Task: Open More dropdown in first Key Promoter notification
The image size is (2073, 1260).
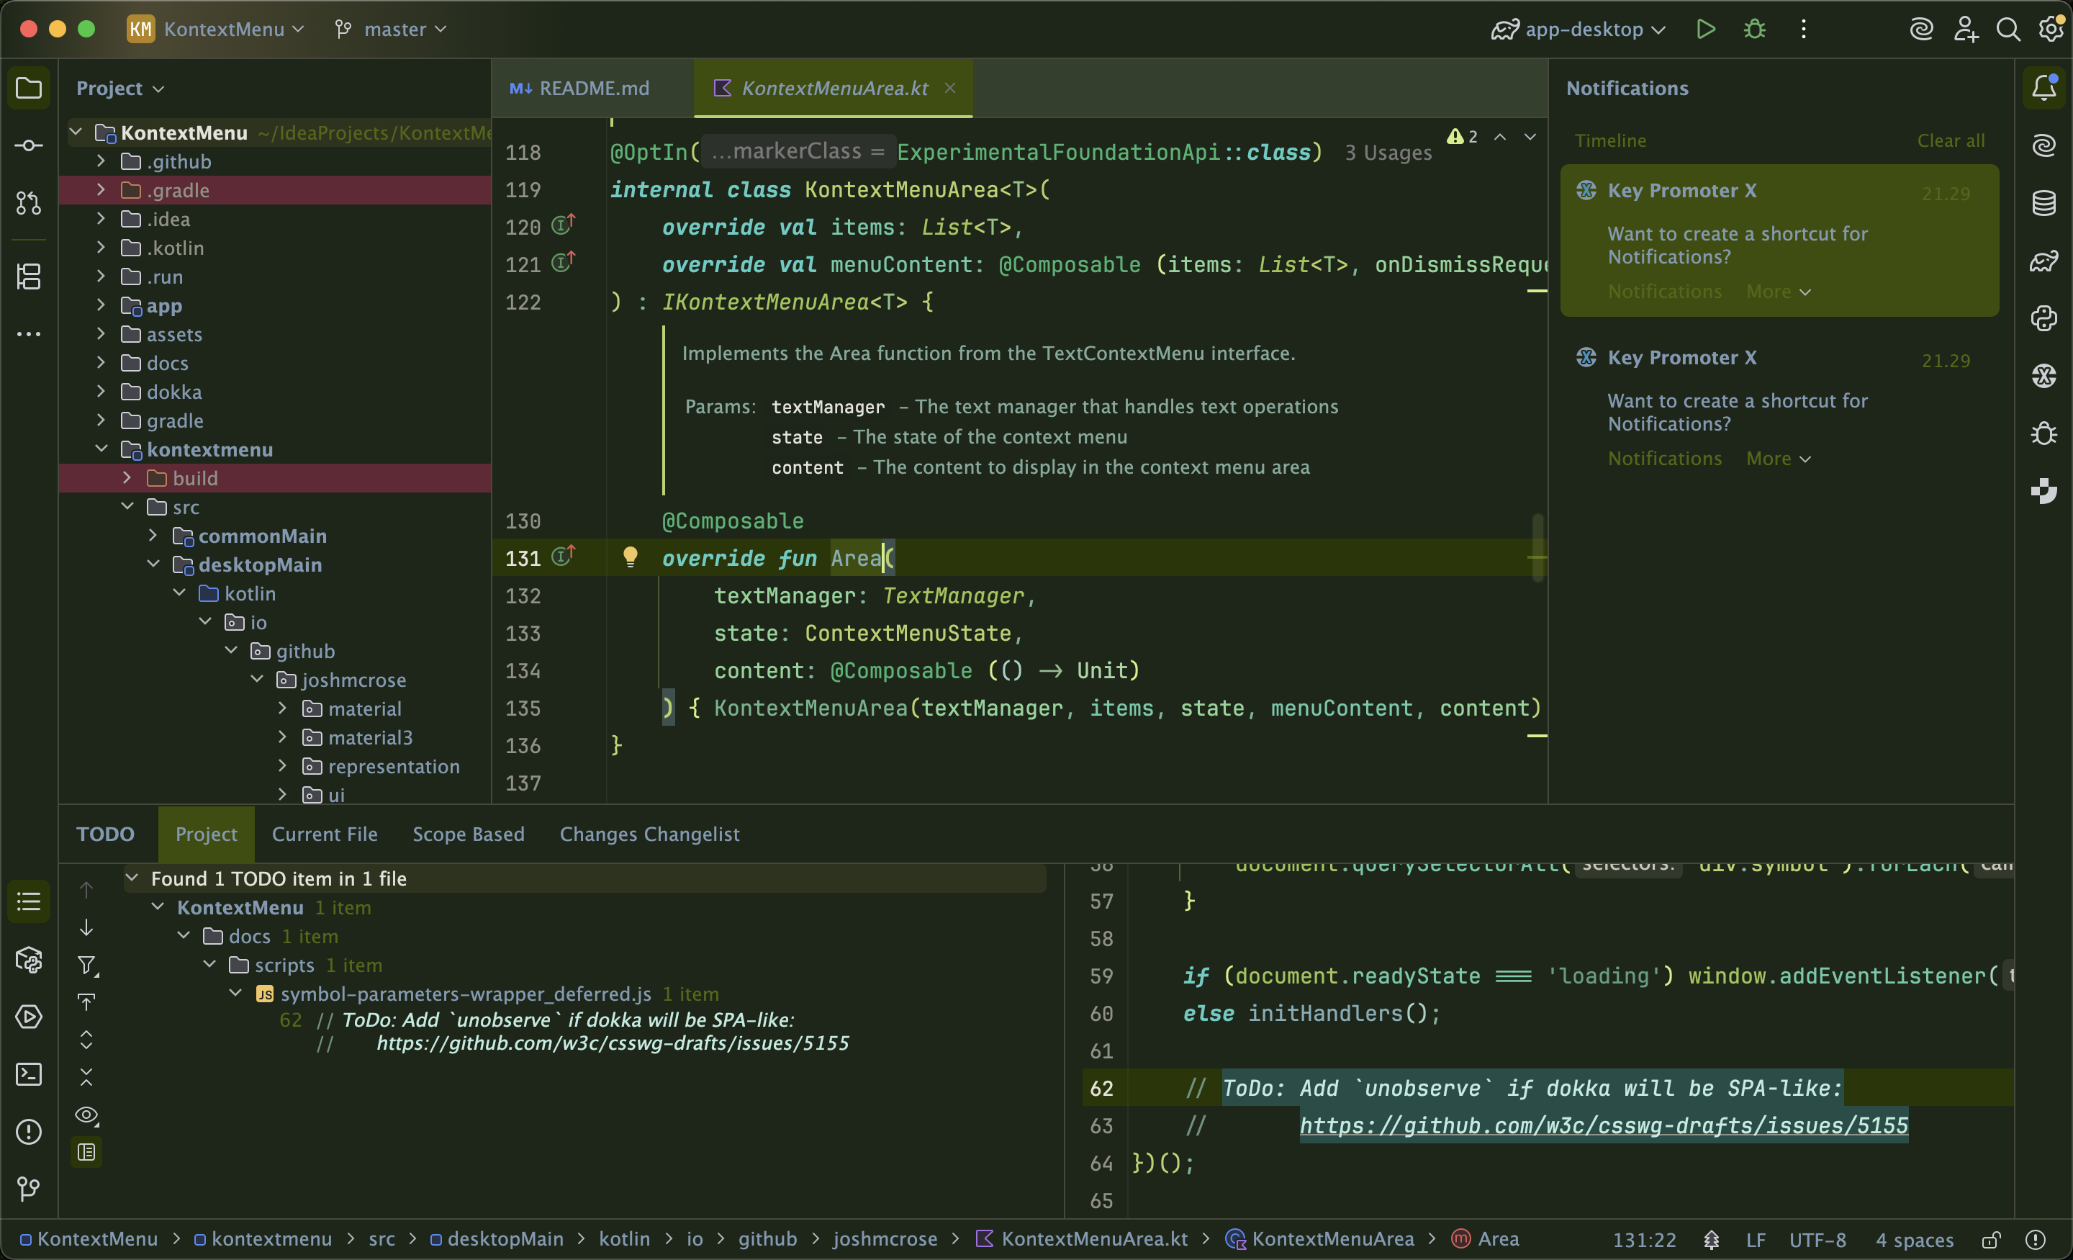Action: [1778, 291]
